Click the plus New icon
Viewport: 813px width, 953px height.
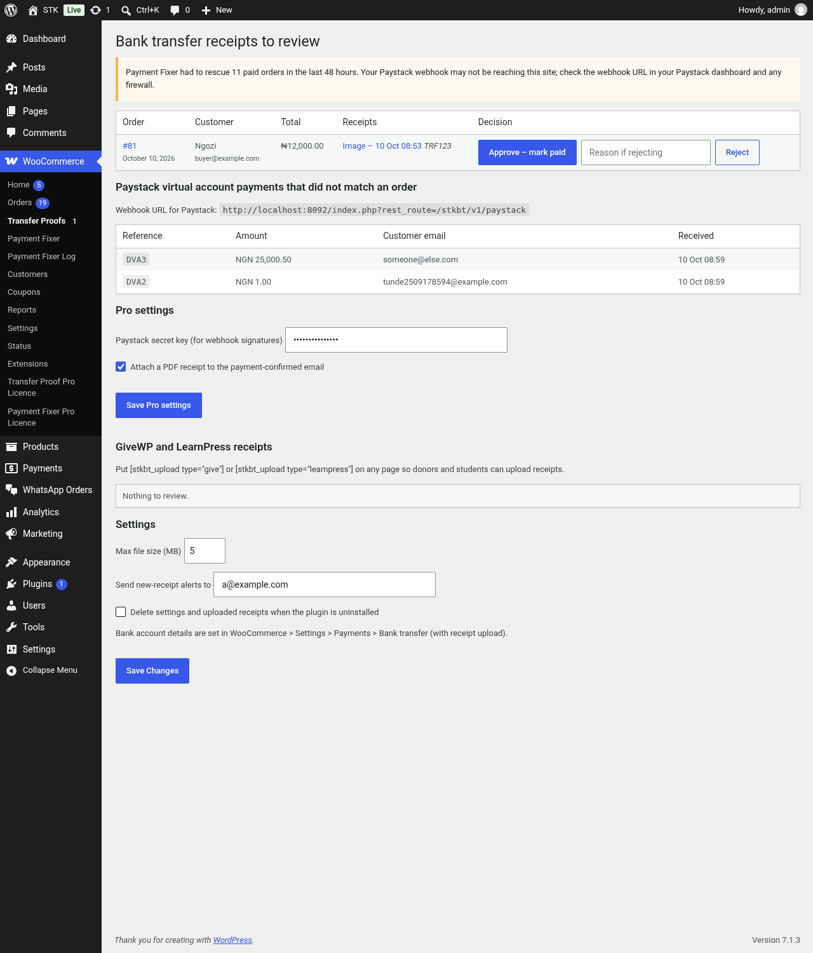pos(206,10)
